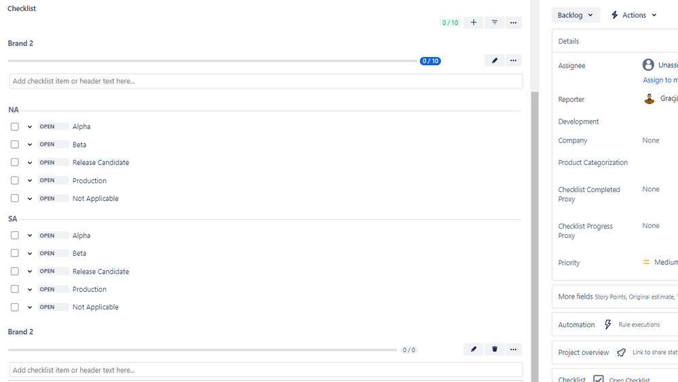This screenshot has width=678, height=382.
Task: Expand the NA Beta item chevron
Action: click(x=30, y=145)
